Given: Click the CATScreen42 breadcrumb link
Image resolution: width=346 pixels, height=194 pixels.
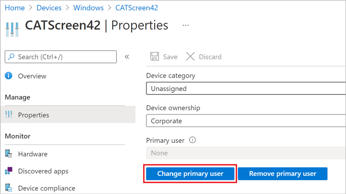Looking at the screenshot, I should click(x=136, y=8).
